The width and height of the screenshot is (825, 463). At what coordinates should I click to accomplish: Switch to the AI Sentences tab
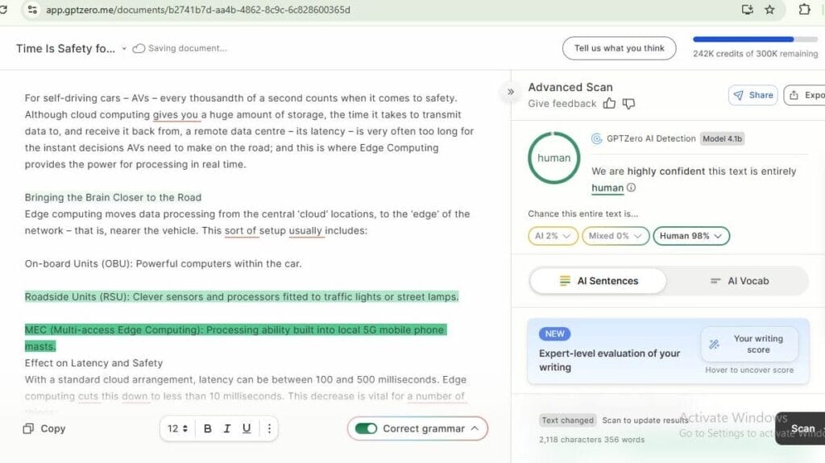coord(598,281)
